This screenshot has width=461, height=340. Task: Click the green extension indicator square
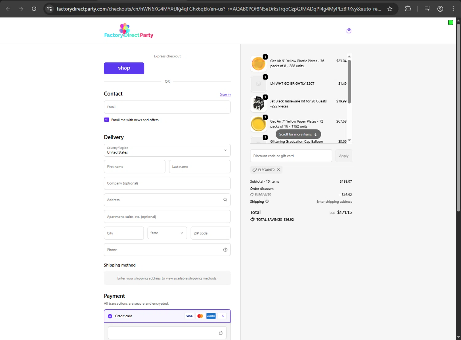[451, 22]
